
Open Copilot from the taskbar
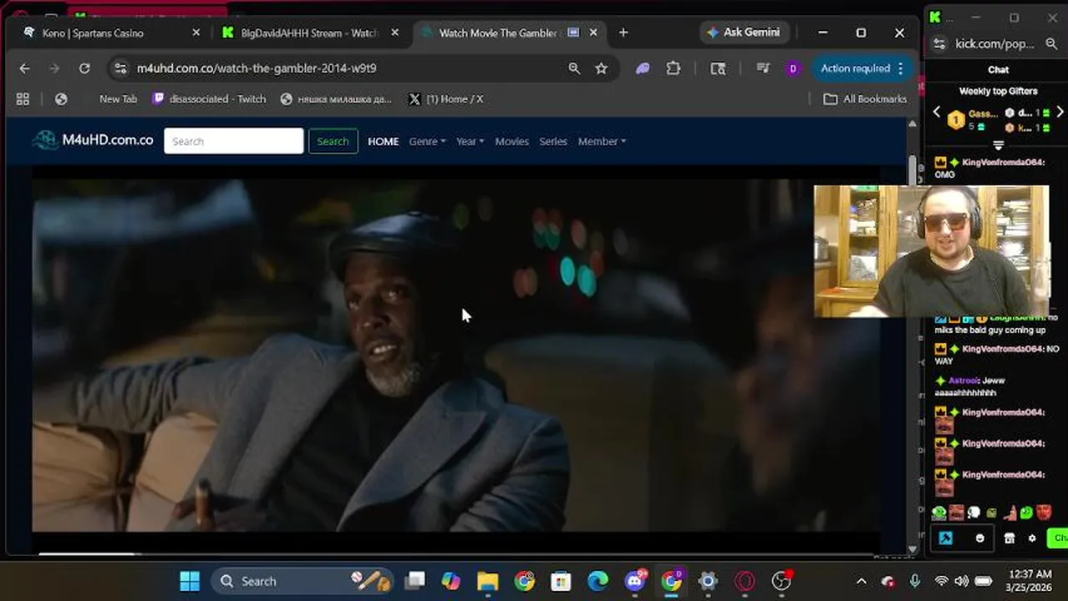[451, 581]
